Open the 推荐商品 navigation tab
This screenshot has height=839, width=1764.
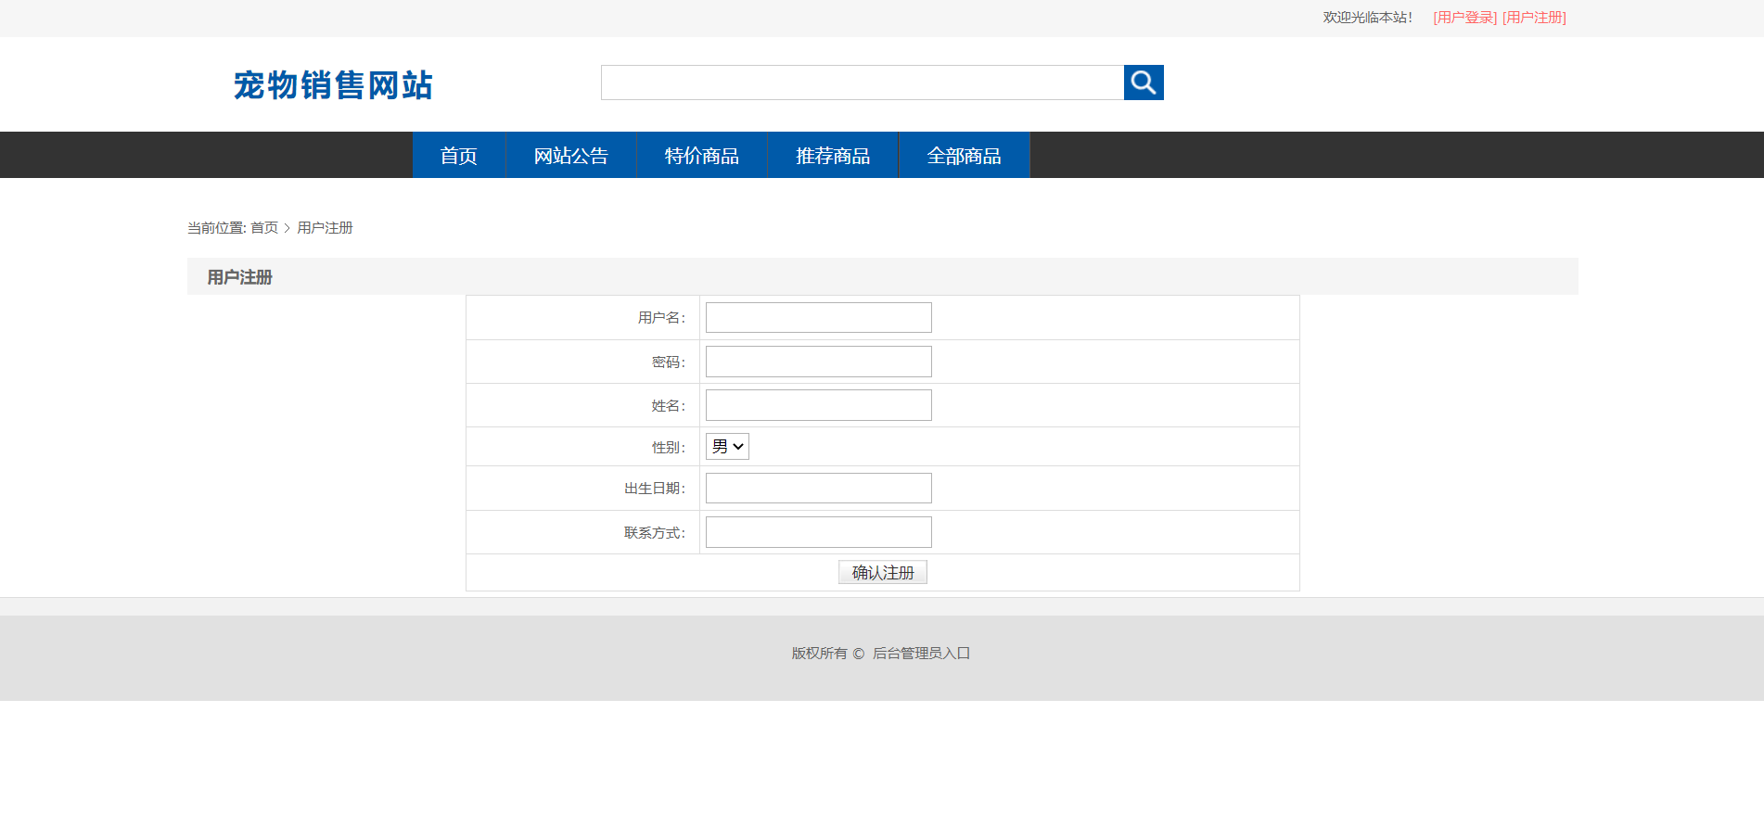(x=833, y=156)
